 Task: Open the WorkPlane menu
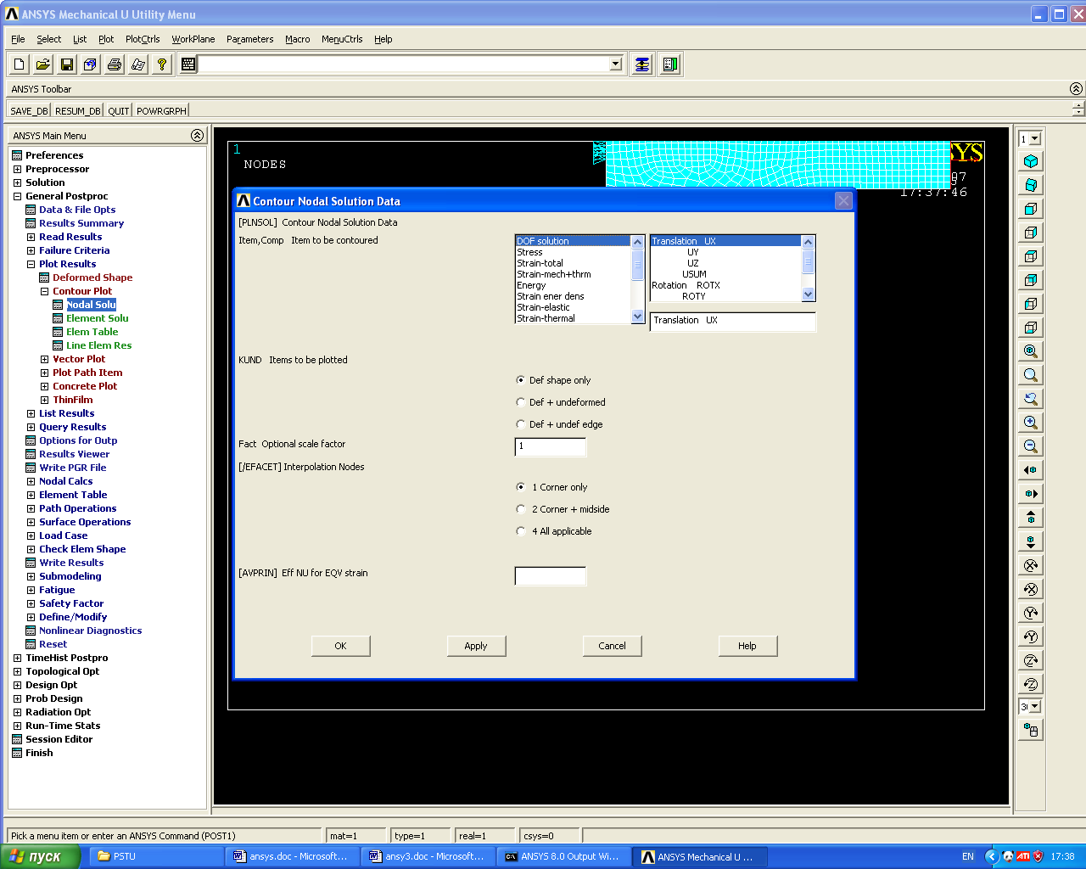(x=193, y=39)
